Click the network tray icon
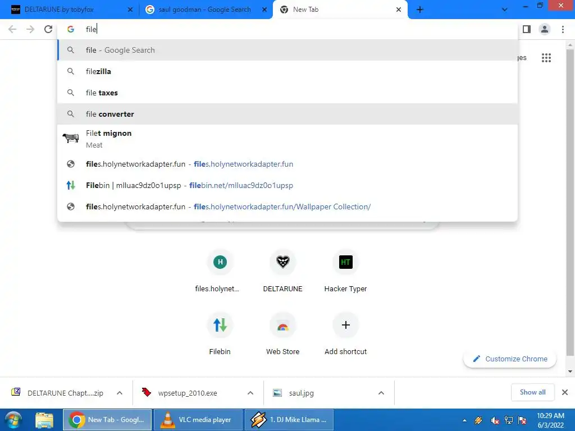575x431 pixels. coord(509,420)
